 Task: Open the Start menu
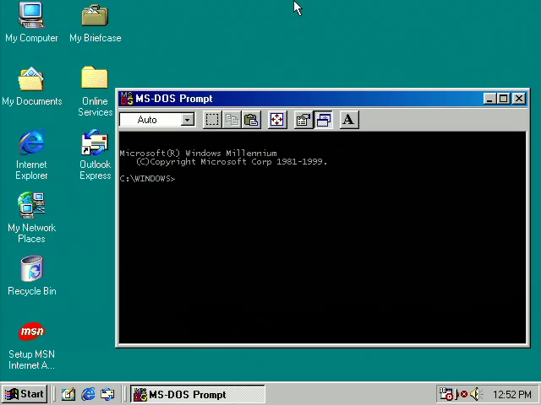tap(25, 394)
